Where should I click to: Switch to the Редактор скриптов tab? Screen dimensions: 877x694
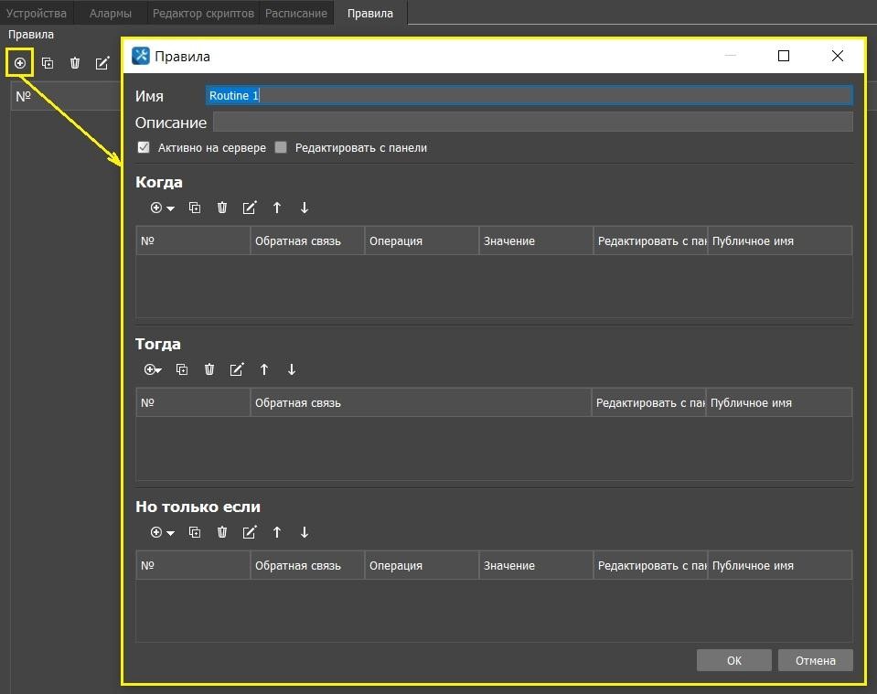click(x=203, y=14)
